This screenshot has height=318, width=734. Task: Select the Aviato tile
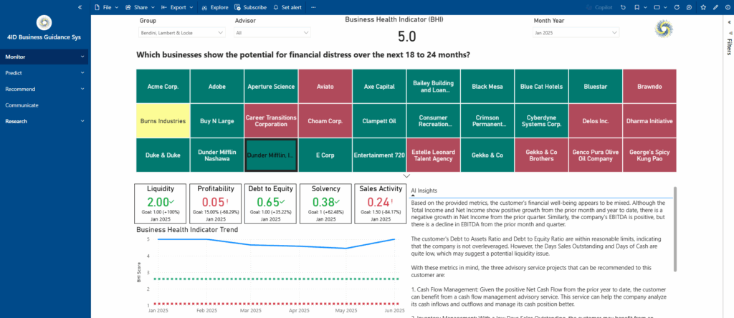[x=325, y=87]
